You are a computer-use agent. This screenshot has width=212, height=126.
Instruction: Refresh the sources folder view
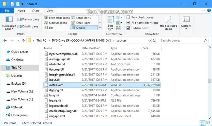click(154, 41)
